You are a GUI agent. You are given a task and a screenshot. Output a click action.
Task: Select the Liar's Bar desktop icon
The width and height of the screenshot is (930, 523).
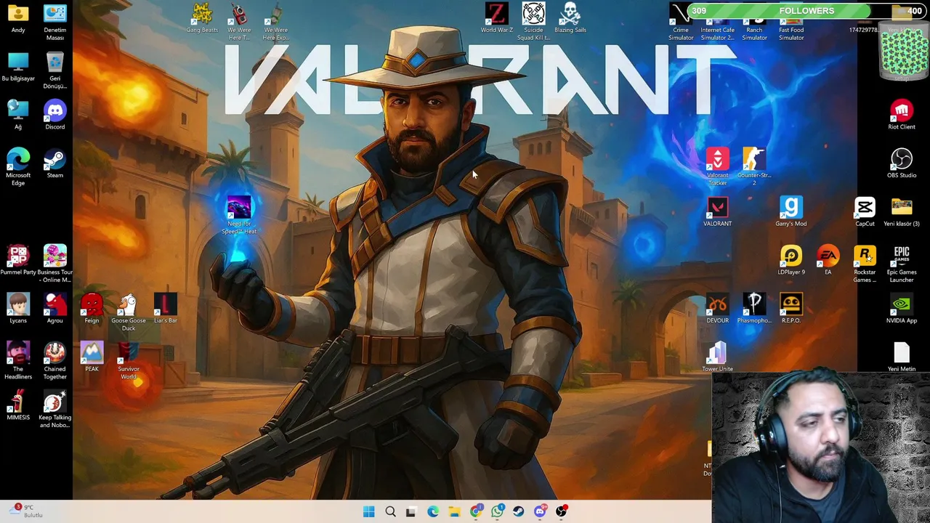point(166,309)
